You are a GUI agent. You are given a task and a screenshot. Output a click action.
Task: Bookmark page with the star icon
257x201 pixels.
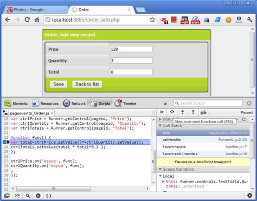tap(152, 19)
